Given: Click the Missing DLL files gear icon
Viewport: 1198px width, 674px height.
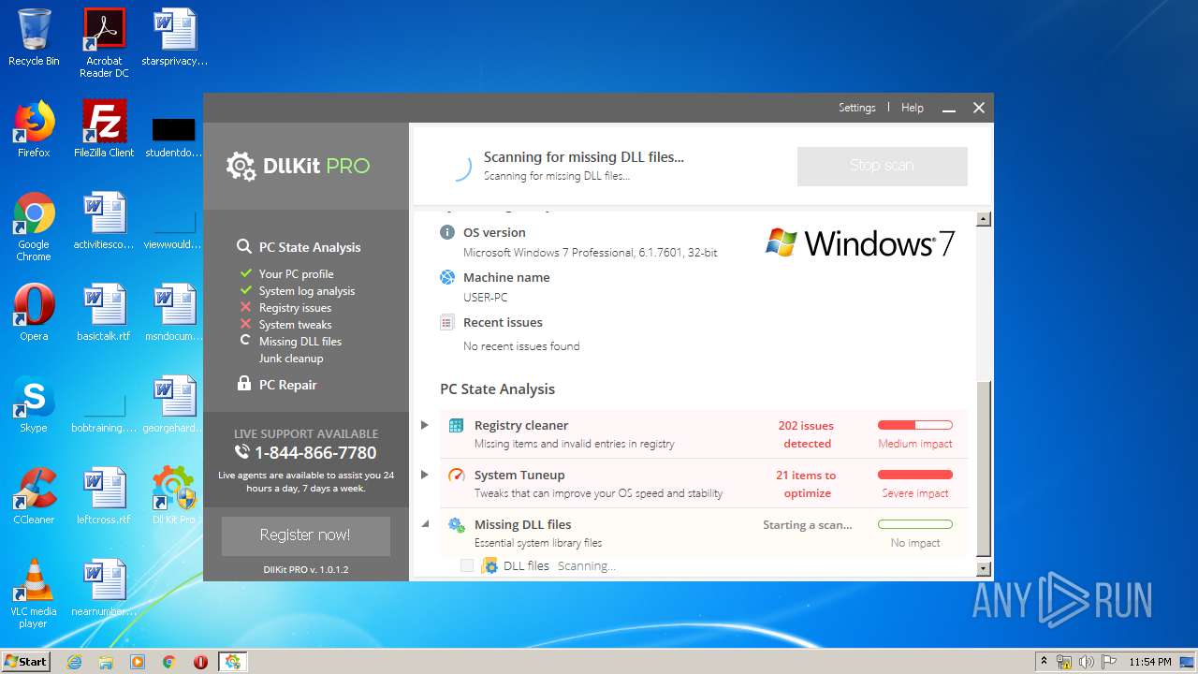Looking at the screenshot, I should pyautogui.click(x=456, y=524).
